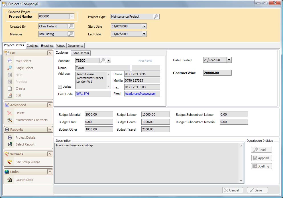Click the Single Select magnifier icon
This screenshot has height=198, width=283.
tap(10, 68)
